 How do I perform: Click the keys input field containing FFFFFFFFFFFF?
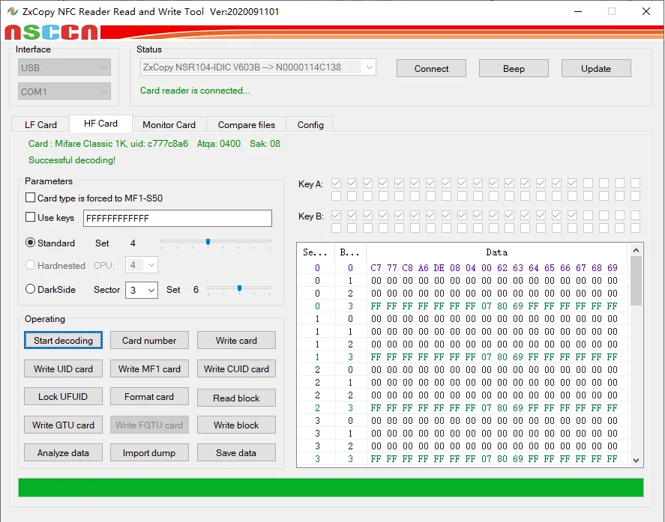pyautogui.click(x=177, y=218)
